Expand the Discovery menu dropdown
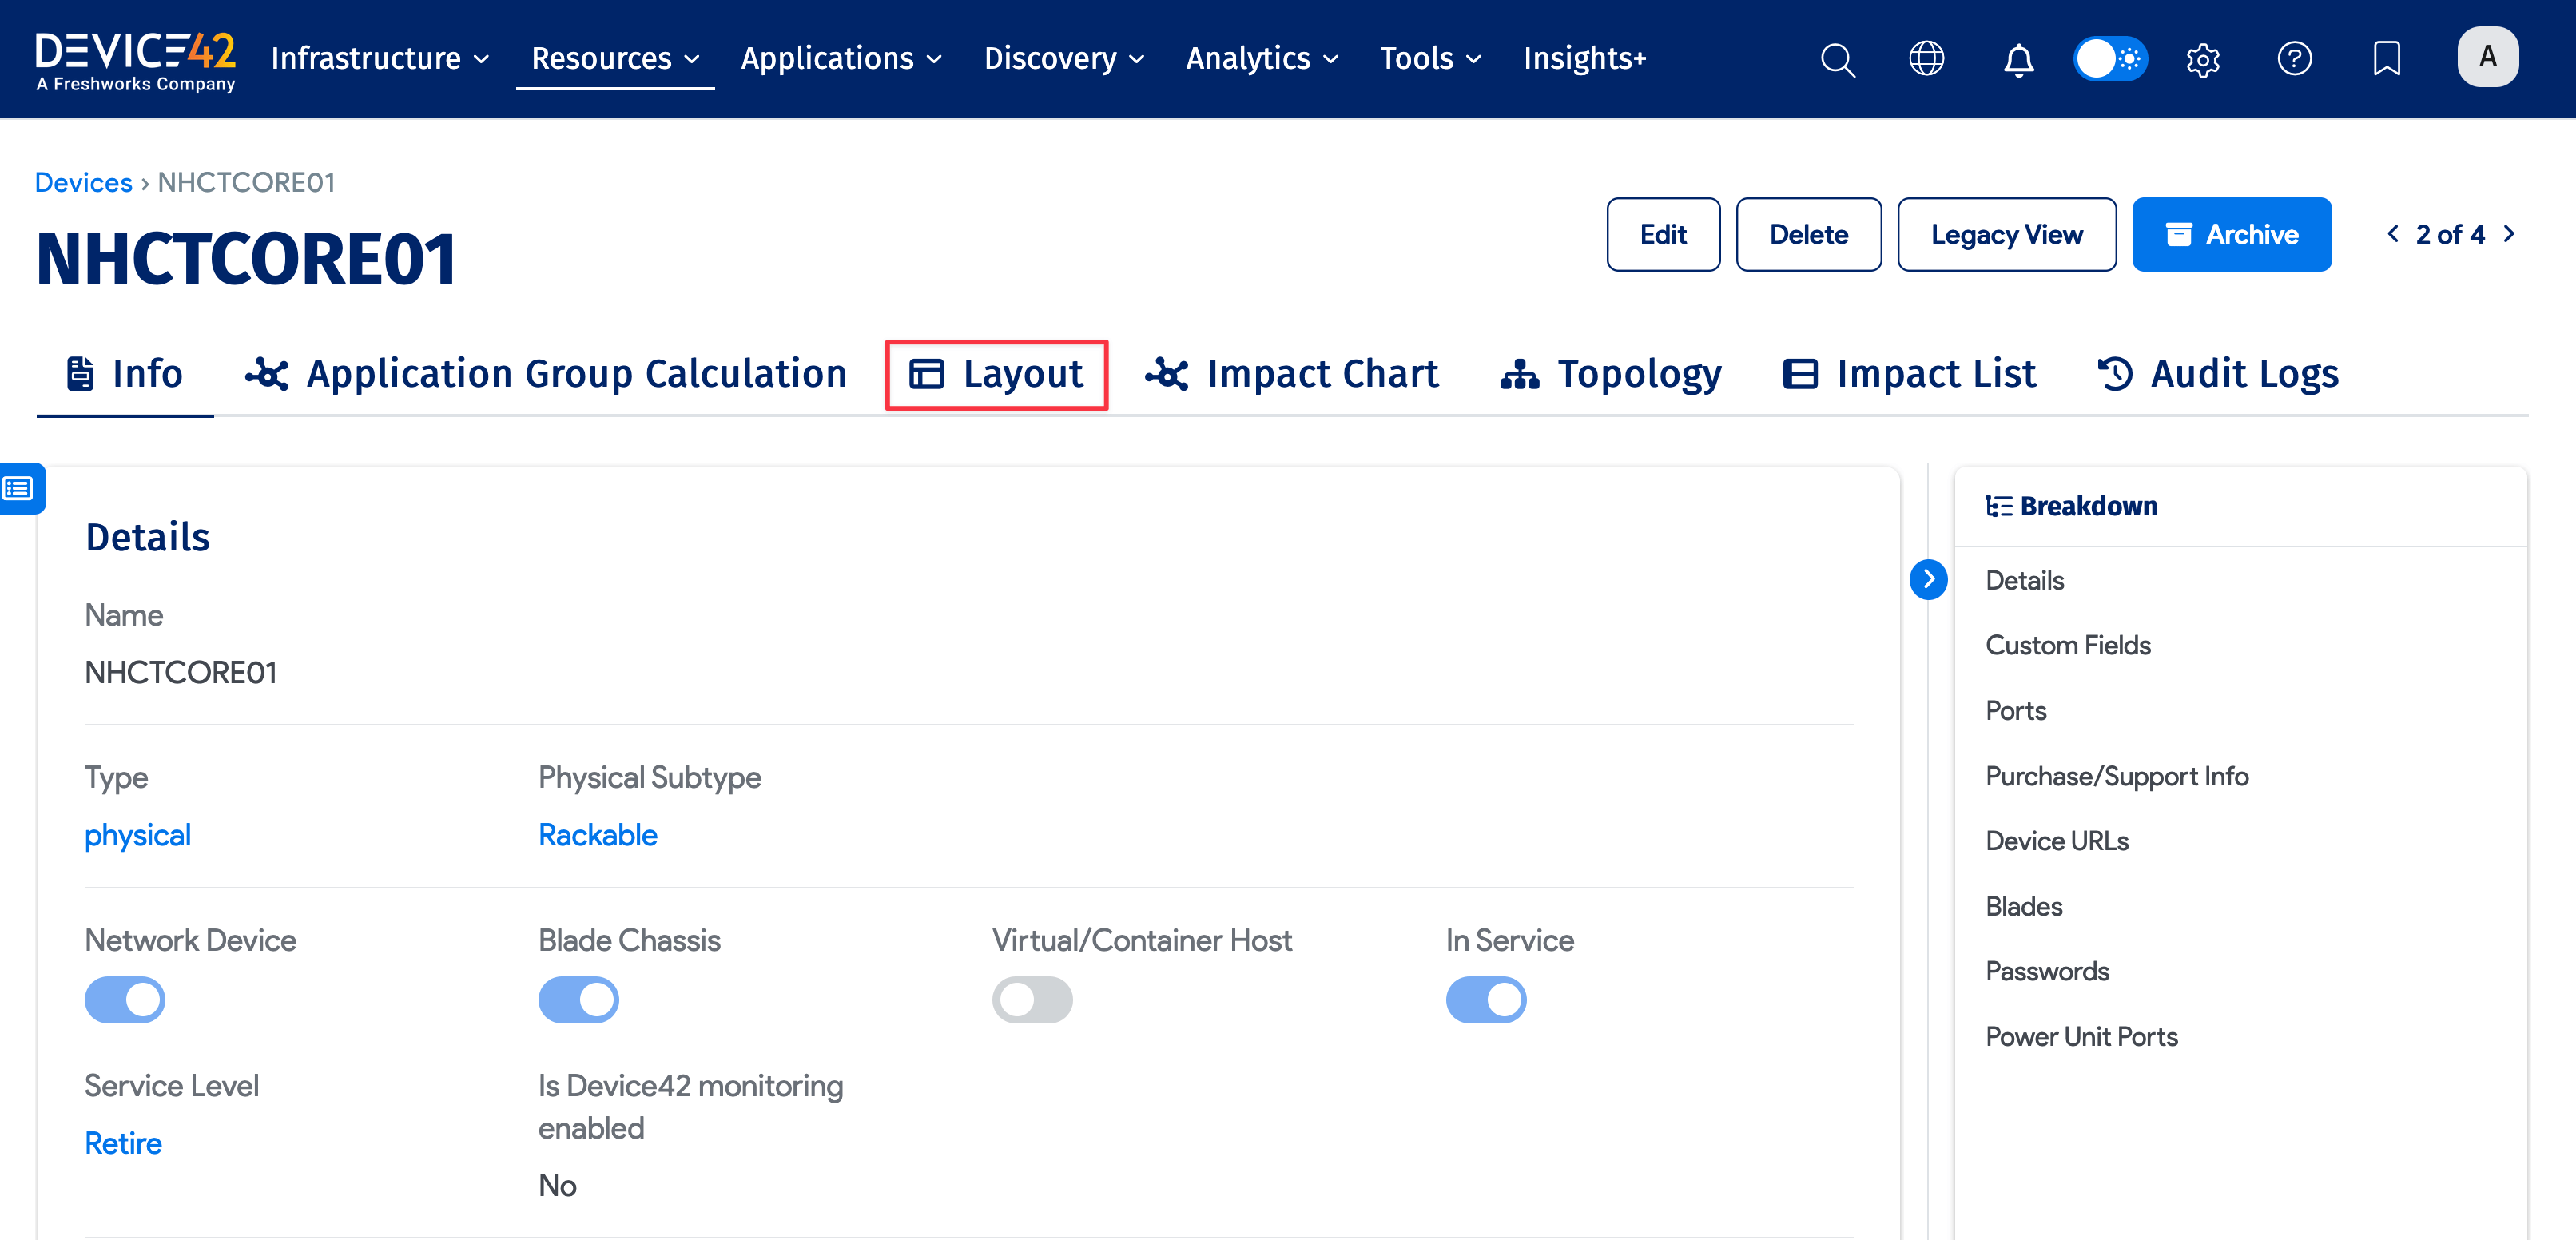The image size is (2576, 1240). (1063, 59)
